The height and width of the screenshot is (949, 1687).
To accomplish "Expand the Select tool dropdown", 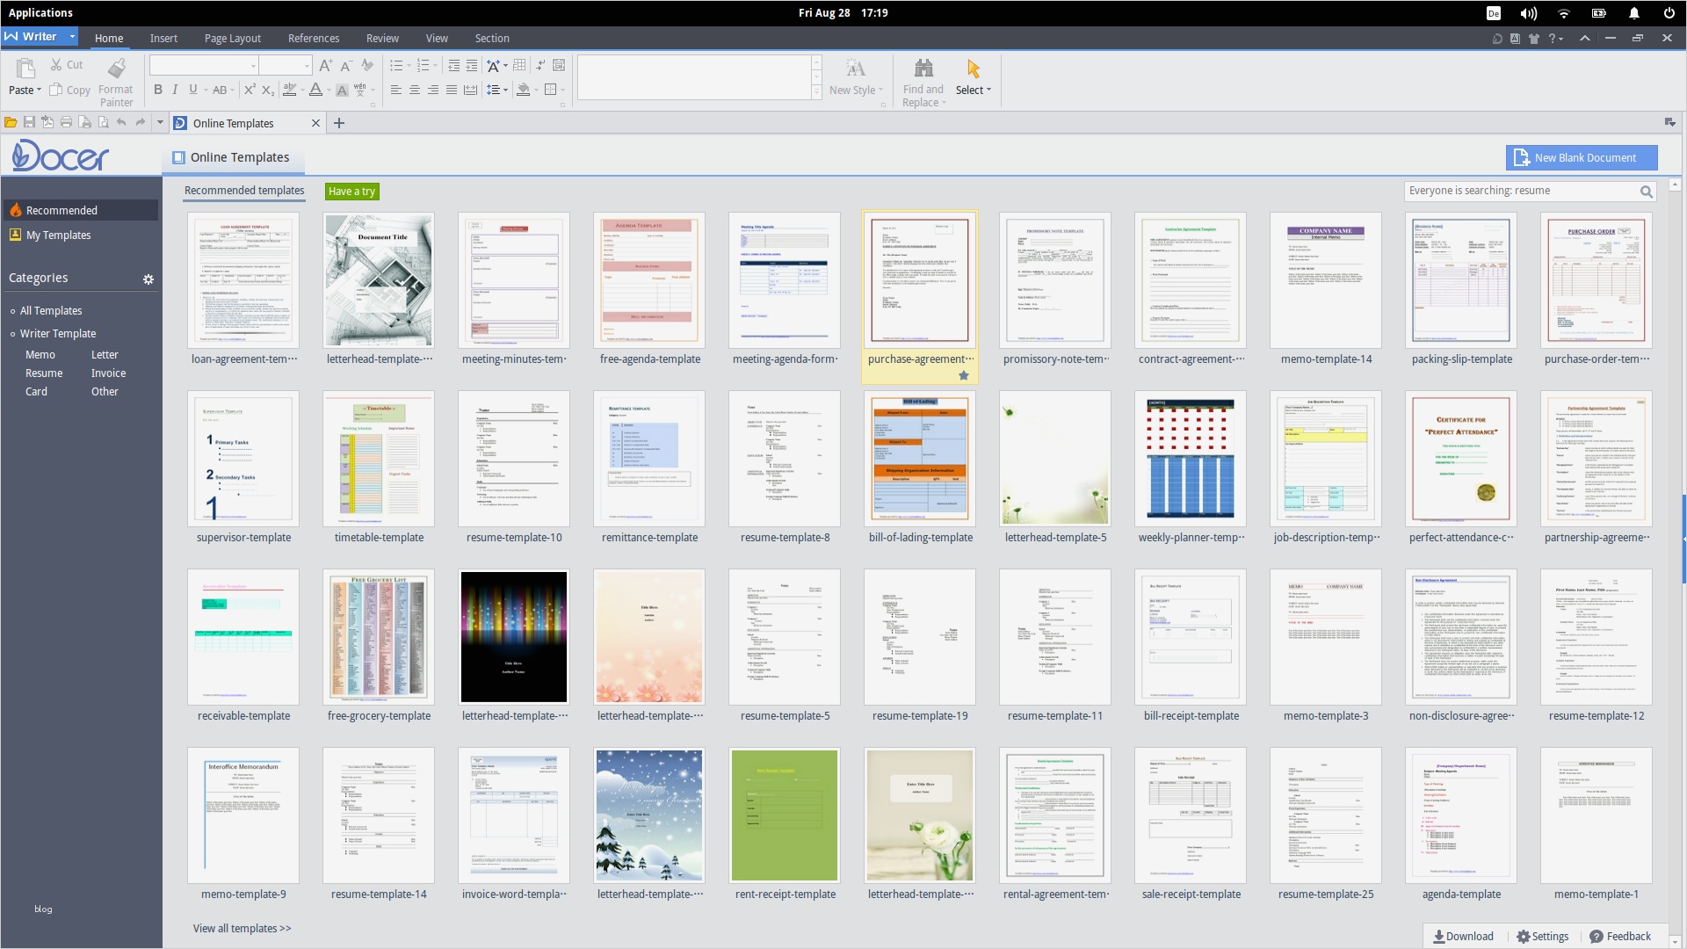I will click(x=988, y=90).
